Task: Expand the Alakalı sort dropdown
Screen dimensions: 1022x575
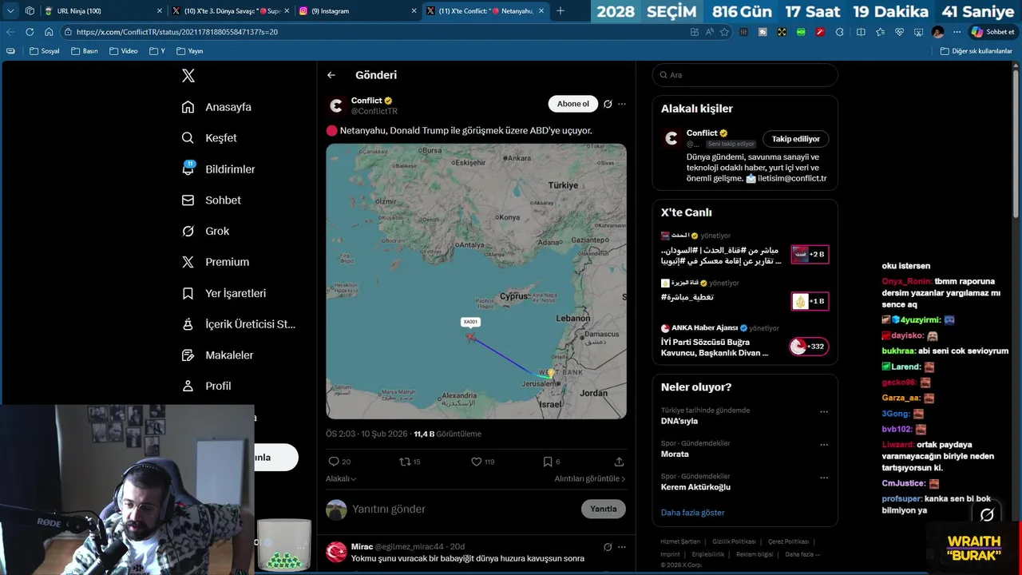Action: tap(341, 478)
